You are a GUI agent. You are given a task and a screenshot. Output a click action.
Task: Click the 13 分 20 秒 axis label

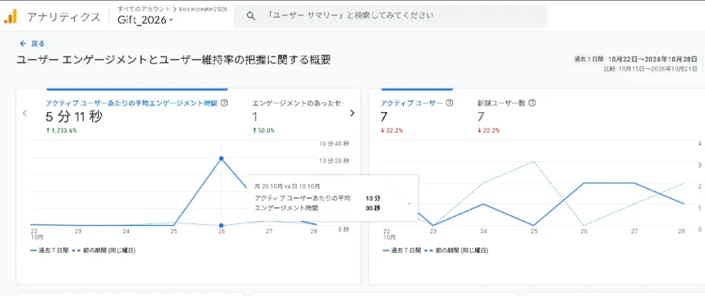click(334, 161)
